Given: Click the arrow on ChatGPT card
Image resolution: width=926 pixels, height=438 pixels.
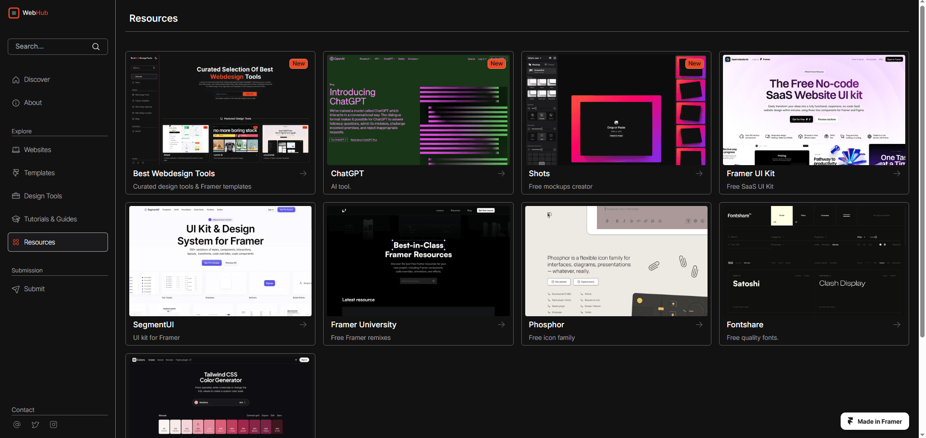Looking at the screenshot, I should (x=502, y=173).
